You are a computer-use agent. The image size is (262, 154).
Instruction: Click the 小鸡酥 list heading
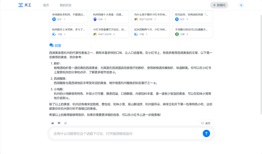coord(59,89)
